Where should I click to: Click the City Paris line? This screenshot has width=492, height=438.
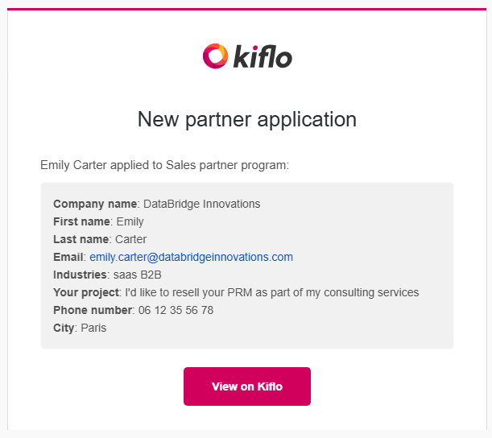(80, 328)
